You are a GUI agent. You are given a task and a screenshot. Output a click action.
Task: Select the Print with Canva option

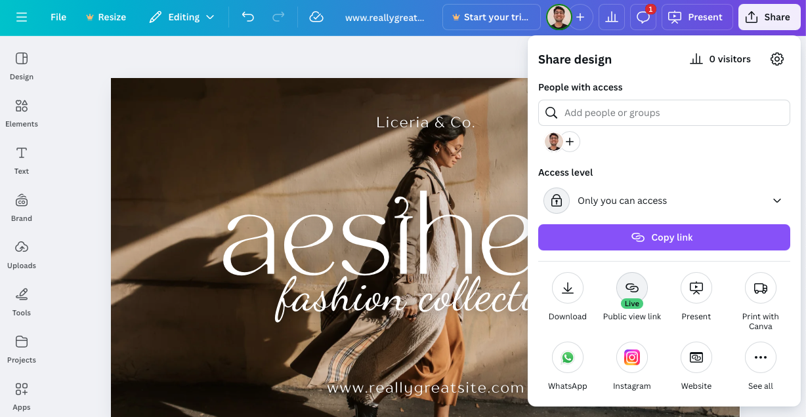click(x=760, y=288)
